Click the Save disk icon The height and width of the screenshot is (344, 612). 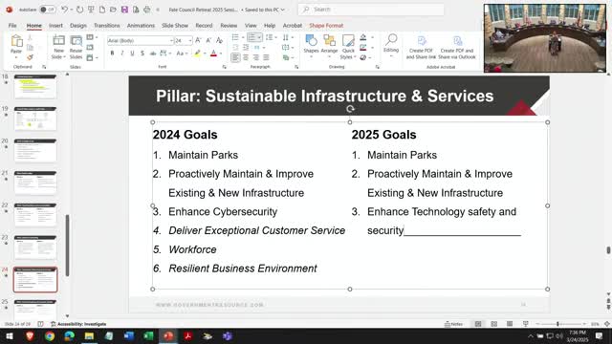tap(124, 10)
